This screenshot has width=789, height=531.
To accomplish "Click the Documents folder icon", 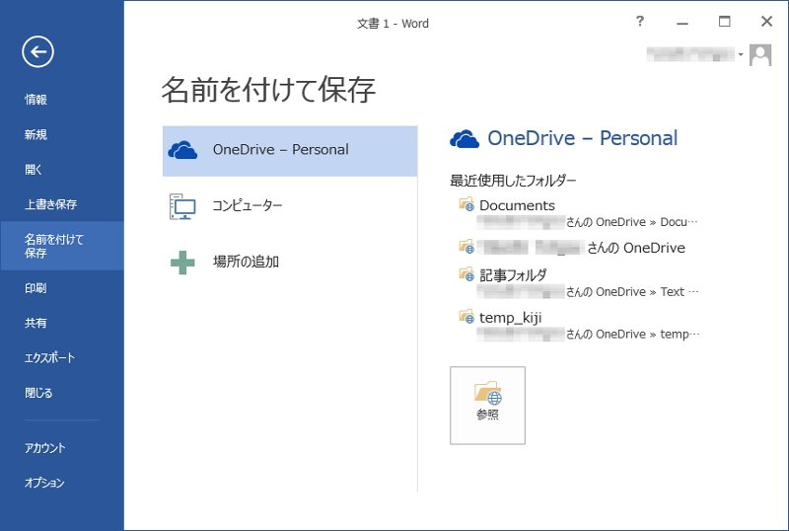I will 466,204.
